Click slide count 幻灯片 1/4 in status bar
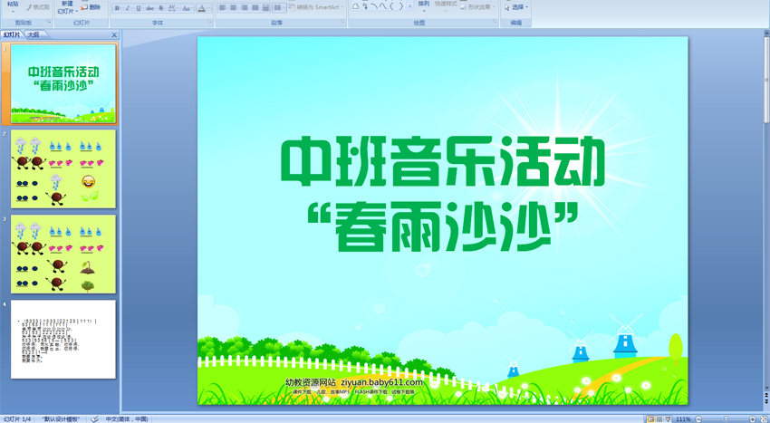 point(17,419)
